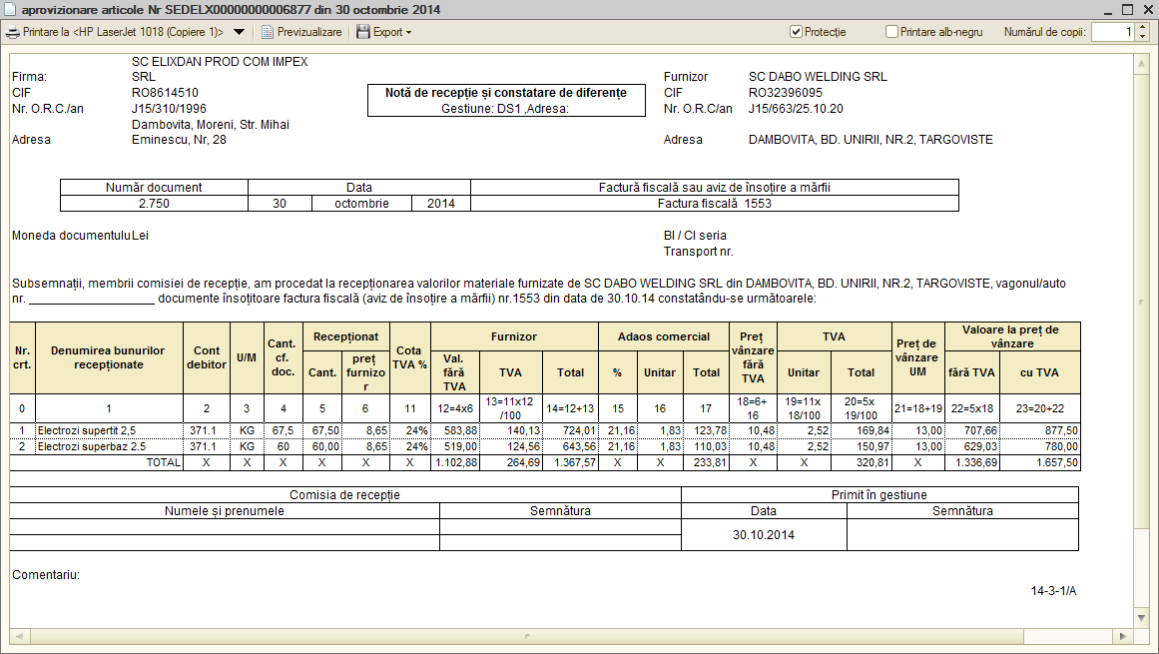Click the vertical scrollbar track
Image resolution: width=1159 pixels, height=654 pixels.
(x=1141, y=339)
